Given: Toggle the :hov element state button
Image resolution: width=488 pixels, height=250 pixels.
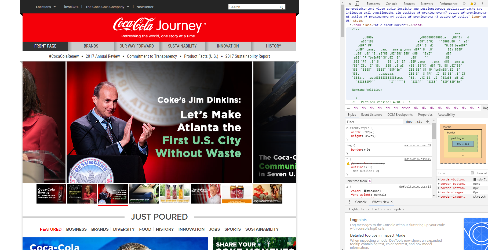Looking at the screenshot, I should point(409,122).
